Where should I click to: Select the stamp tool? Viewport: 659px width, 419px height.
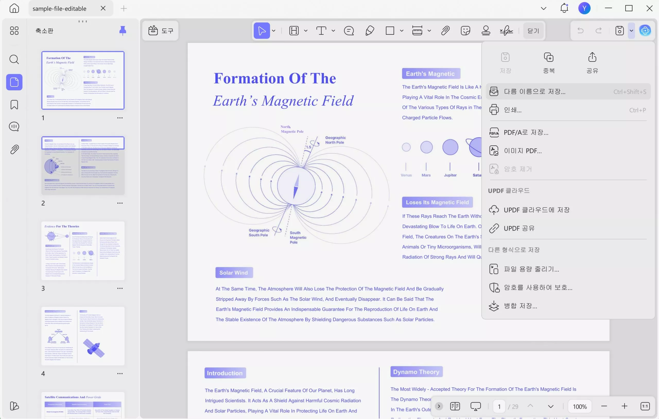486,30
